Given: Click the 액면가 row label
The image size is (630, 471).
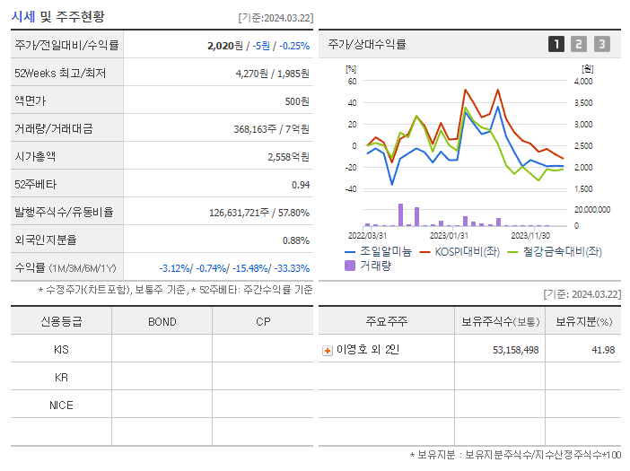Looking at the screenshot, I should pos(31,100).
